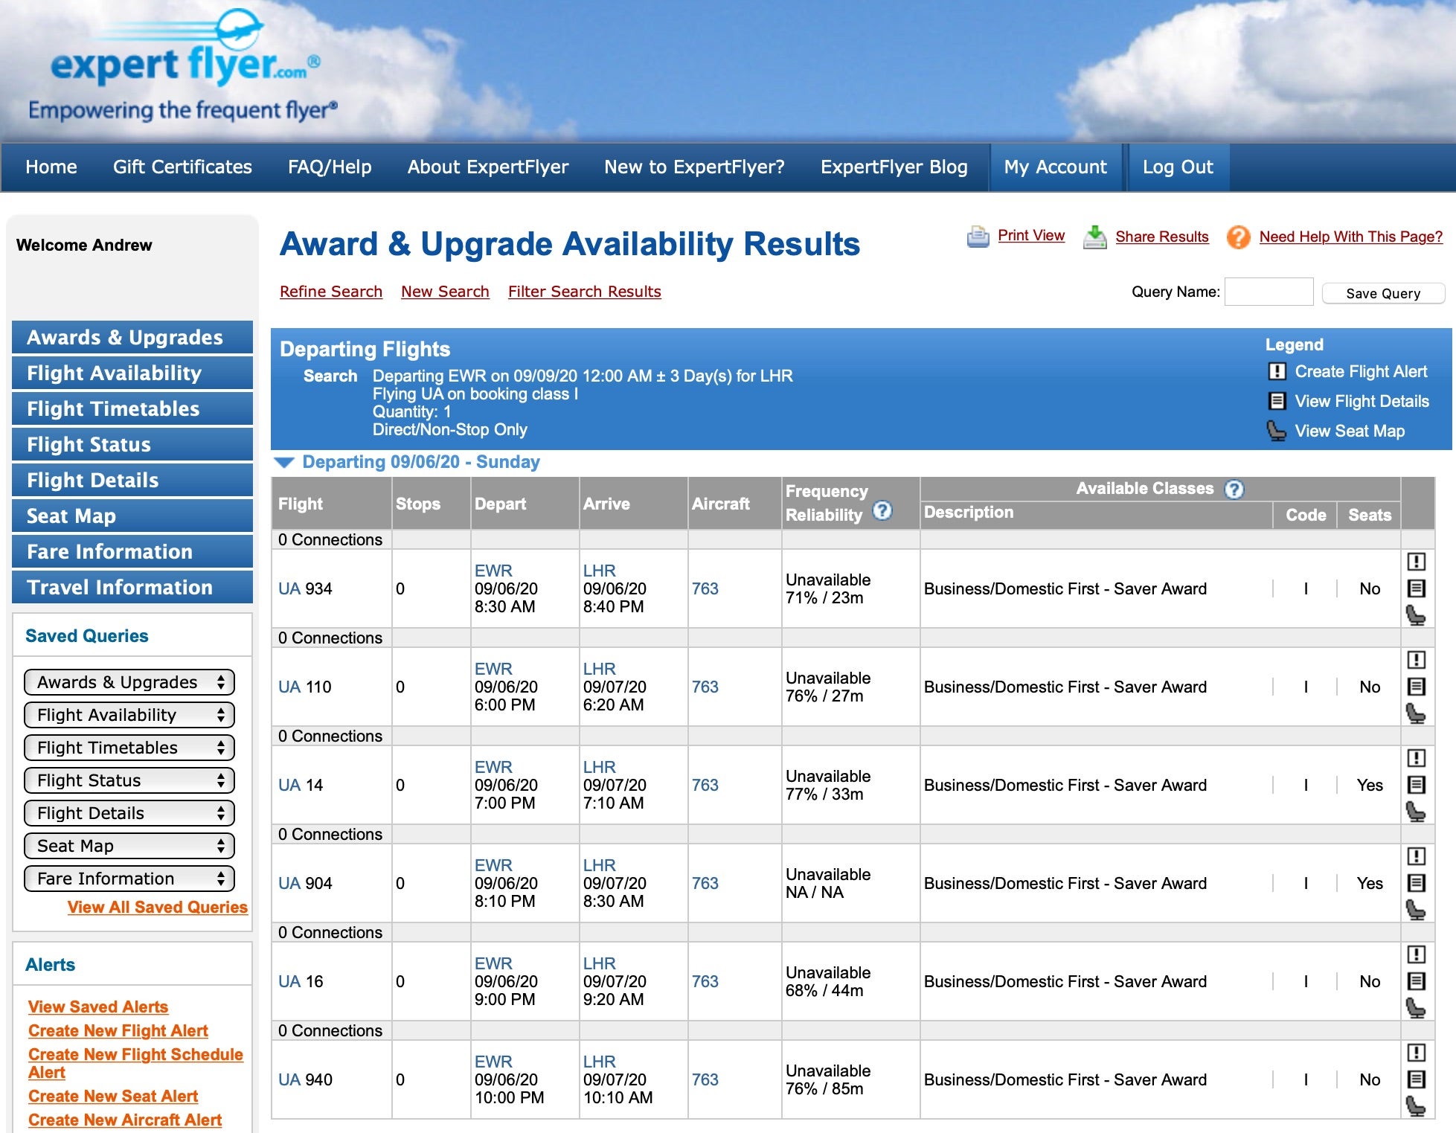Click Refine Search link
Image resolution: width=1456 pixels, height=1133 pixels.
pos(331,292)
